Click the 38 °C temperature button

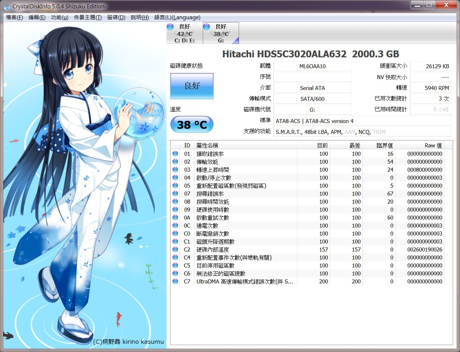192,125
